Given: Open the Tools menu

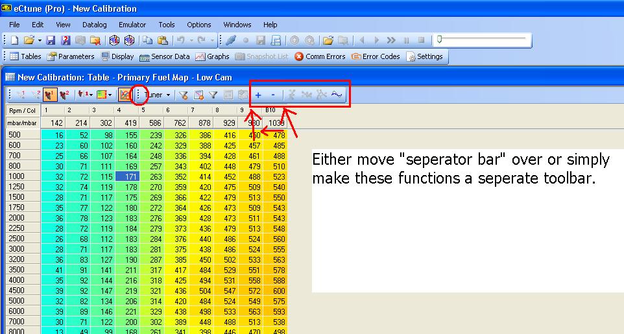Looking at the screenshot, I should coord(166,25).
